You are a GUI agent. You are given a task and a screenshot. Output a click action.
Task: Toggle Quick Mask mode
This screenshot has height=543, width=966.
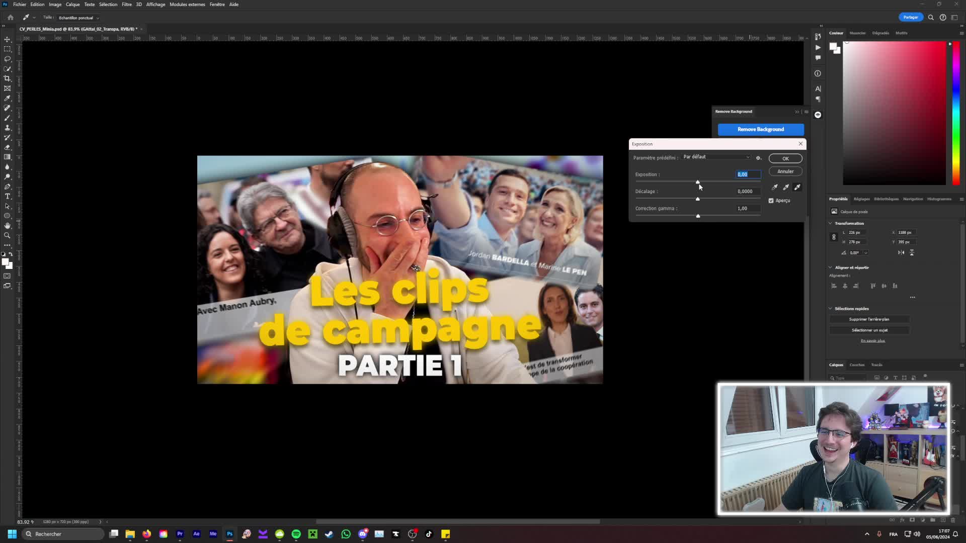7,276
